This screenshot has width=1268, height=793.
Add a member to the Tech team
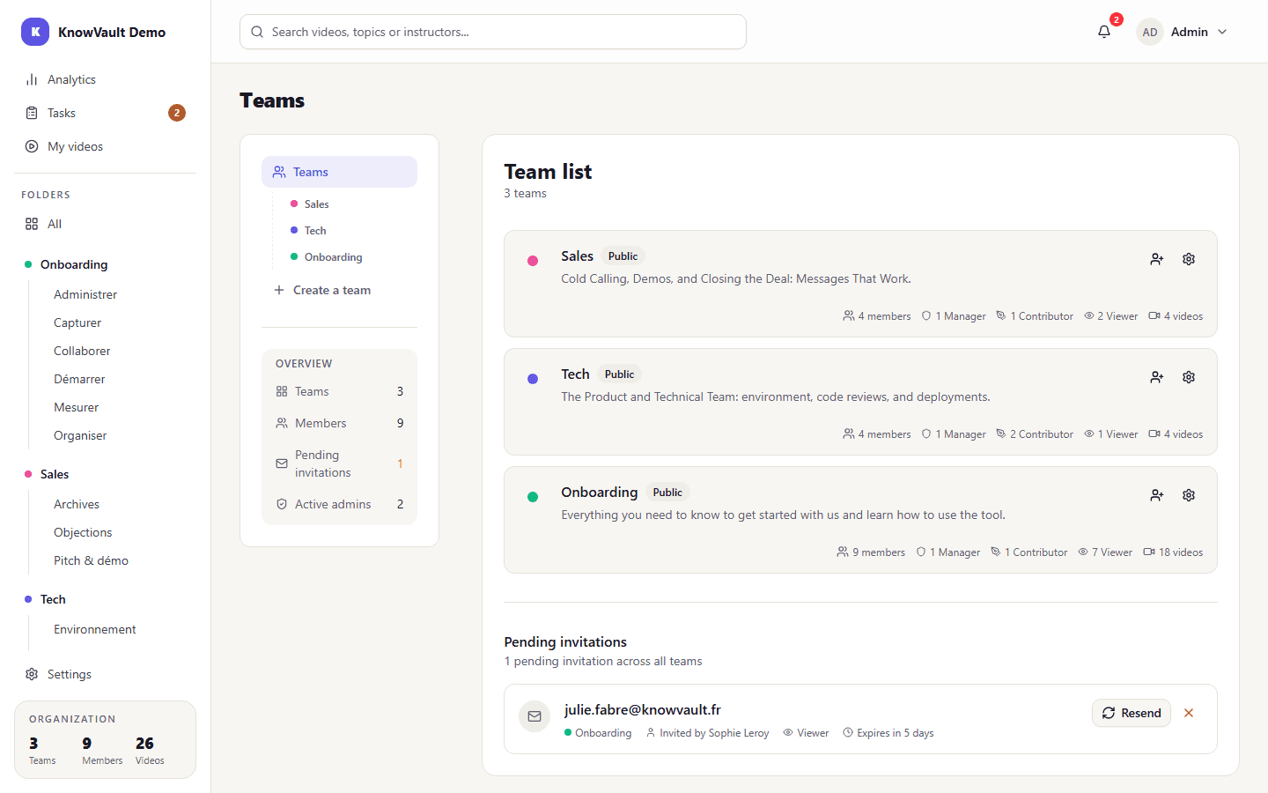pyautogui.click(x=1157, y=377)
